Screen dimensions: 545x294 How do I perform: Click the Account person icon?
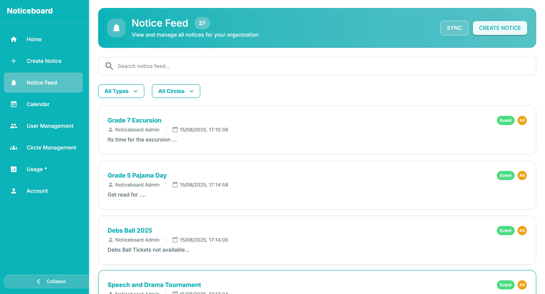[x=14, y=191]
